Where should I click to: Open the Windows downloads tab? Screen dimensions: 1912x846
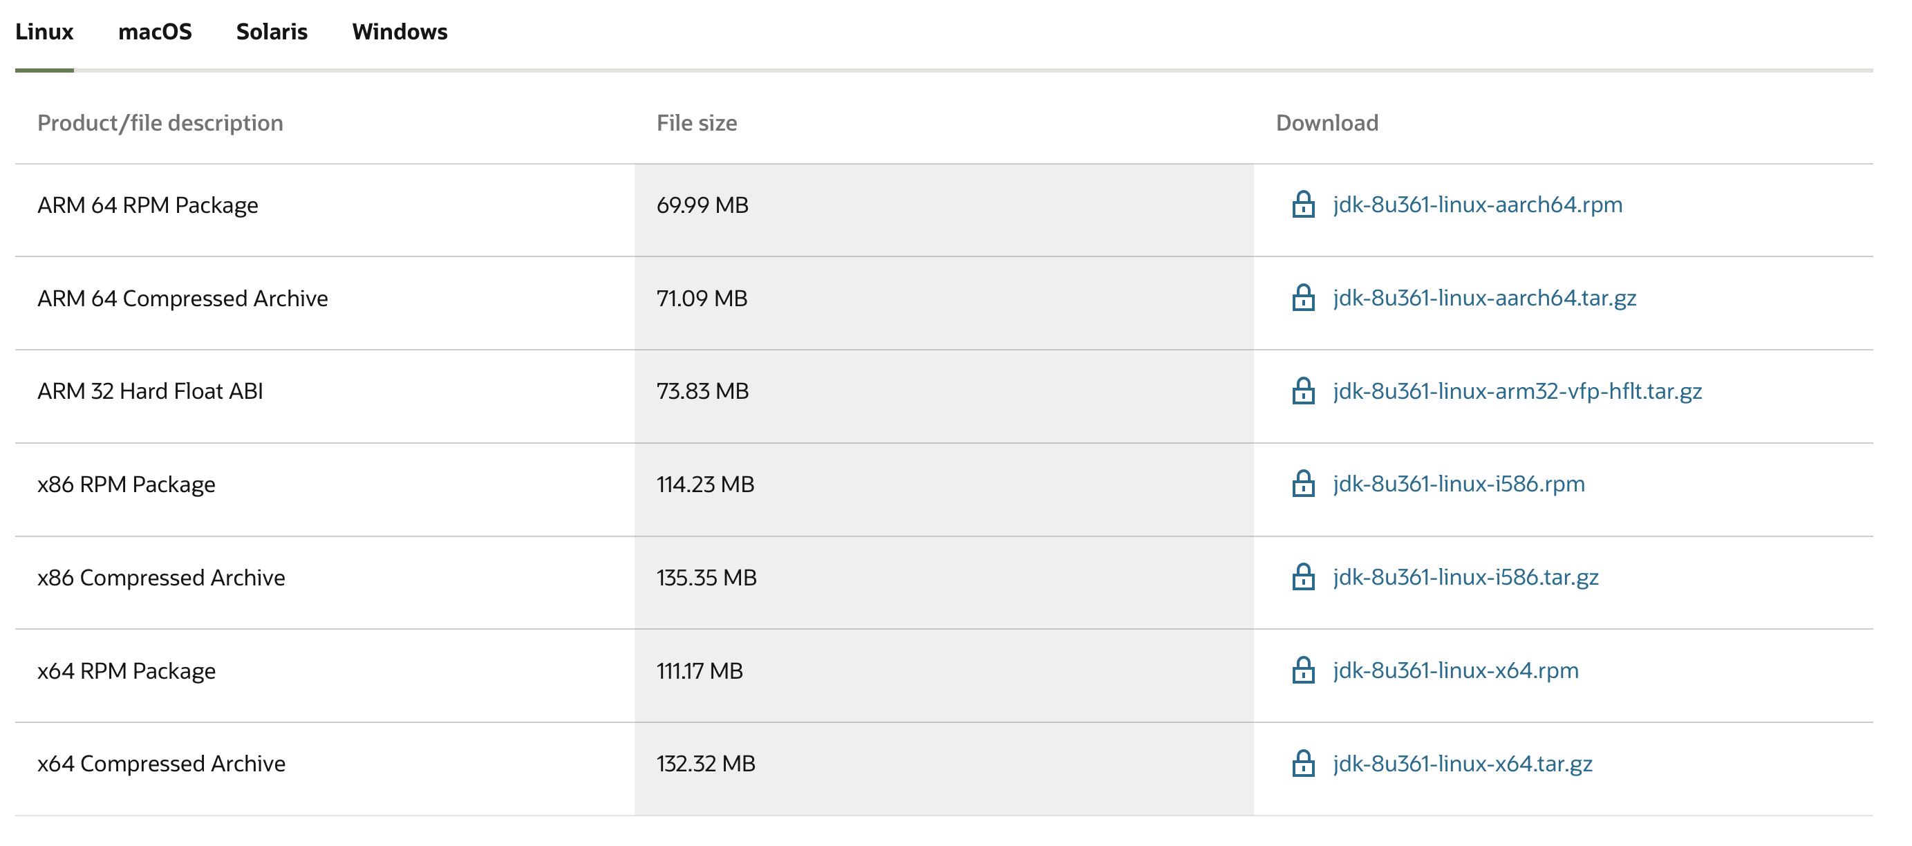[x=400, y=32]
